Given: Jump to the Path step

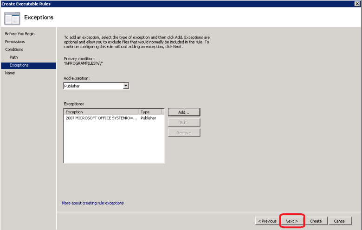Looking at the screenshot, I should coord(13,57).
